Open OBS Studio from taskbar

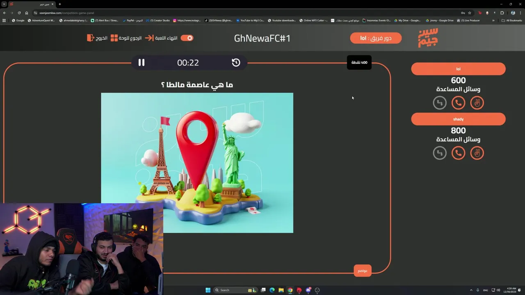click(317, 290)
